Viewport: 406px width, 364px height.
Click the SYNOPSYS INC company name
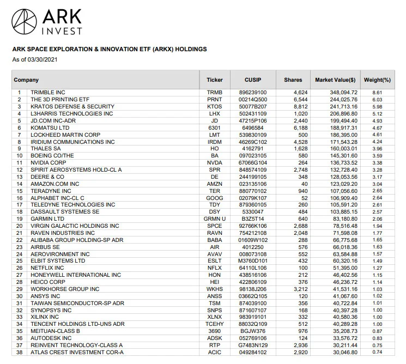(x=51, y=310)
